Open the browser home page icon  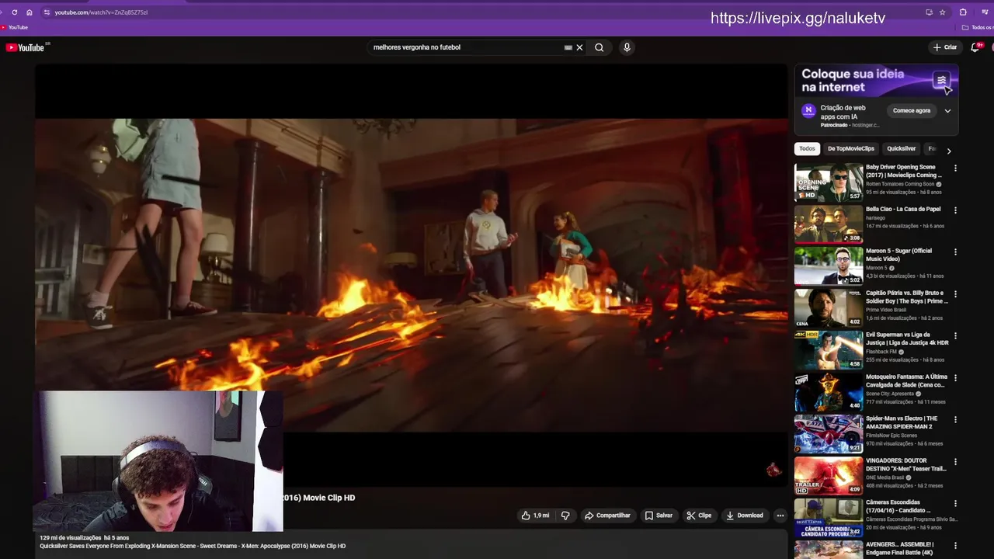pyautogui.click(x=30, y=12)
